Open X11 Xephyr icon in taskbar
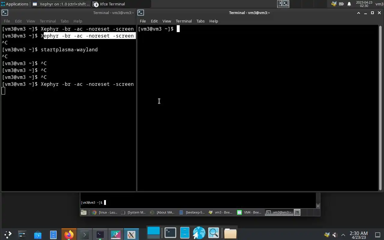The height and width of the screenshot is (240, 384). point(131,234)
